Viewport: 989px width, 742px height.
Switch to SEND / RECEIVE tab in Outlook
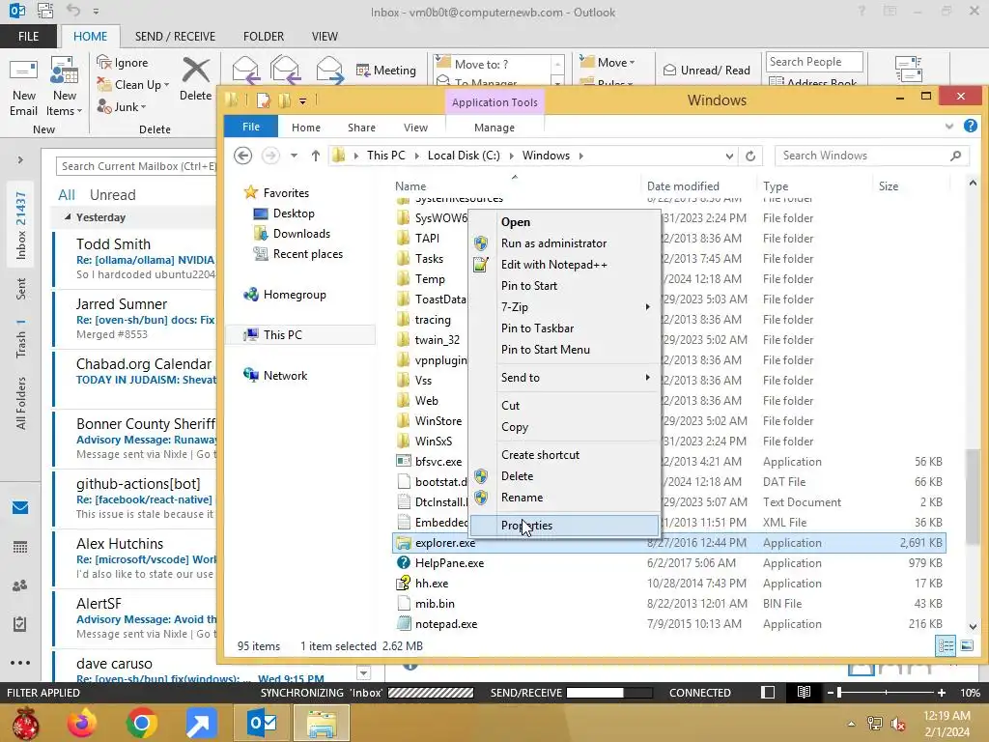point(176,36)
